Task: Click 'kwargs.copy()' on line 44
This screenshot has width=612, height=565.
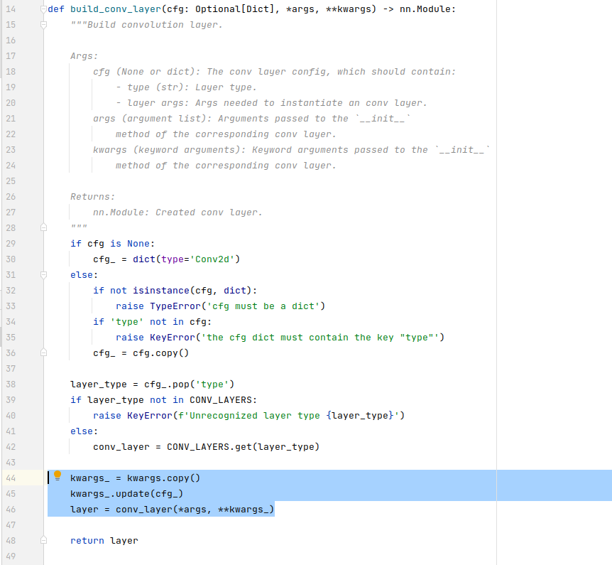Action: click(x=163, y=478)
